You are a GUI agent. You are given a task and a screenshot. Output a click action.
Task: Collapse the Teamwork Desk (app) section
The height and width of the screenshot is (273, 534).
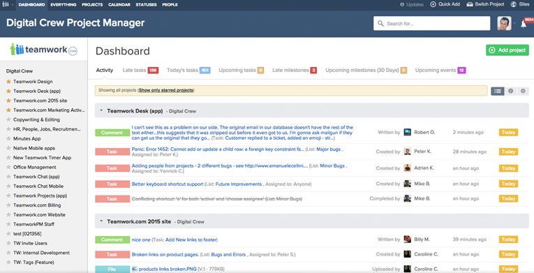(101, 111)
